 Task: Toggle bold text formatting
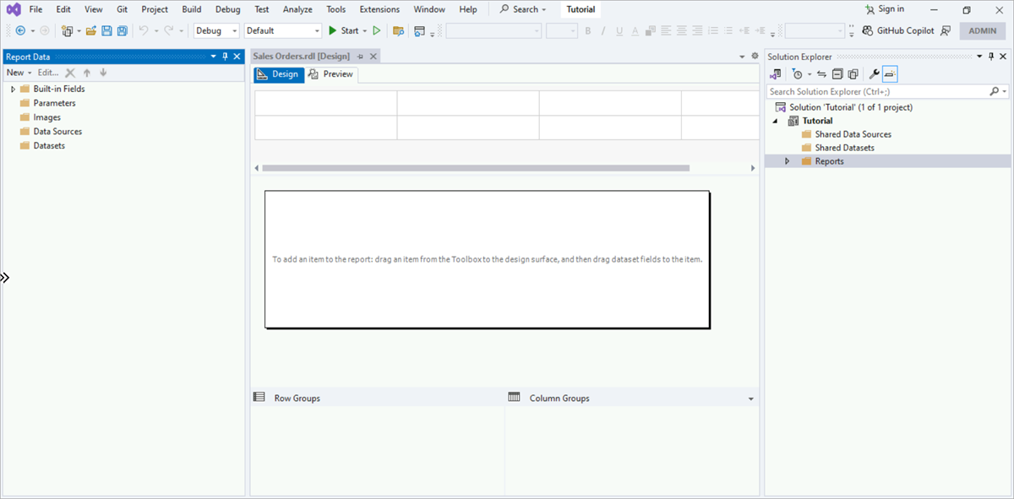tap(587, 30)
